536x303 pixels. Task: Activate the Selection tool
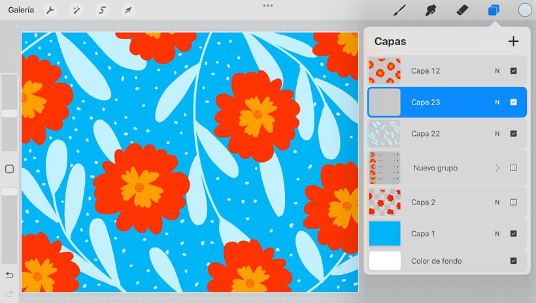click(x=102, y=10)
